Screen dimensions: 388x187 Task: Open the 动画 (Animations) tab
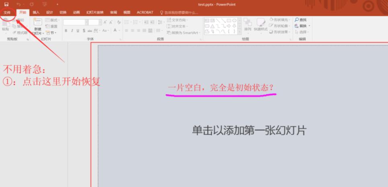coord(76,12)
